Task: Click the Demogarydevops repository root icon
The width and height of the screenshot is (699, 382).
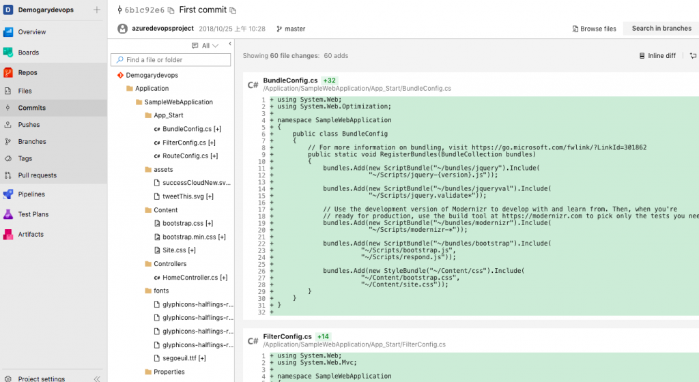Action: (120, 75)
